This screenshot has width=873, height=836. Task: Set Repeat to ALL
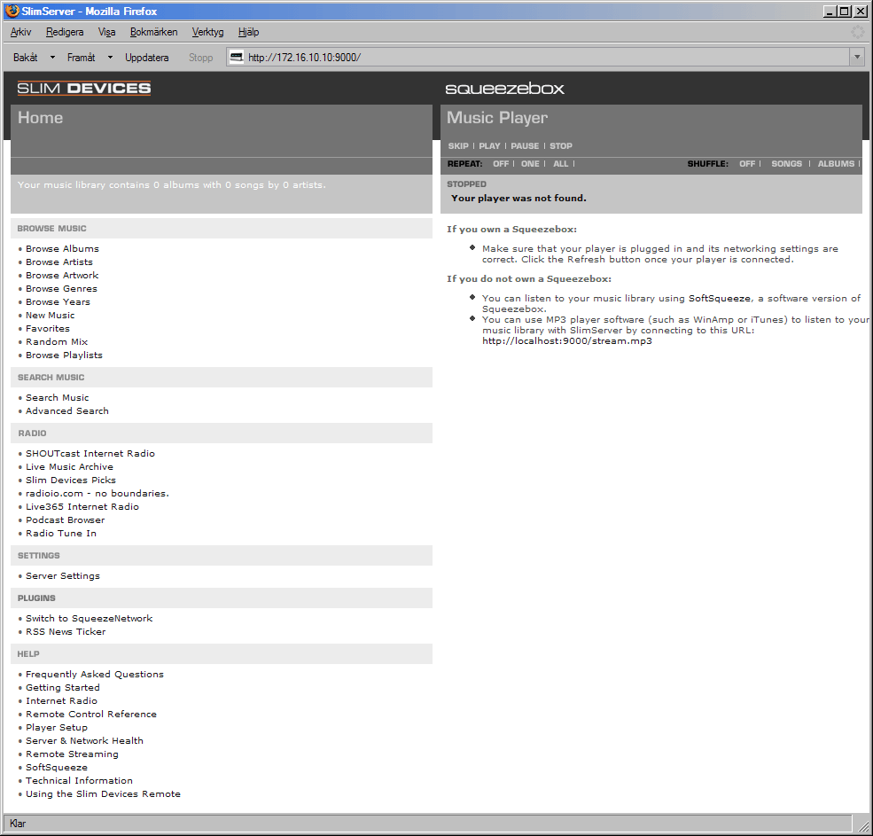pyautogui.click(x=561, y=164)
